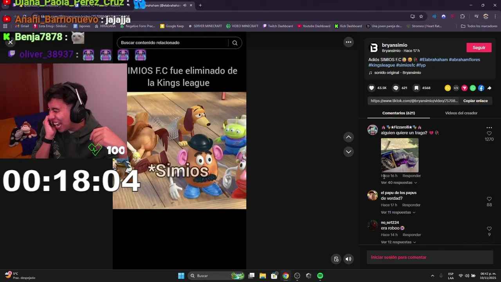
Task: Open the Microsoft Store taskbar icon
Action: [274, 276]
